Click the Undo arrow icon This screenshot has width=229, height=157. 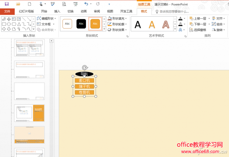click(87, 4)
